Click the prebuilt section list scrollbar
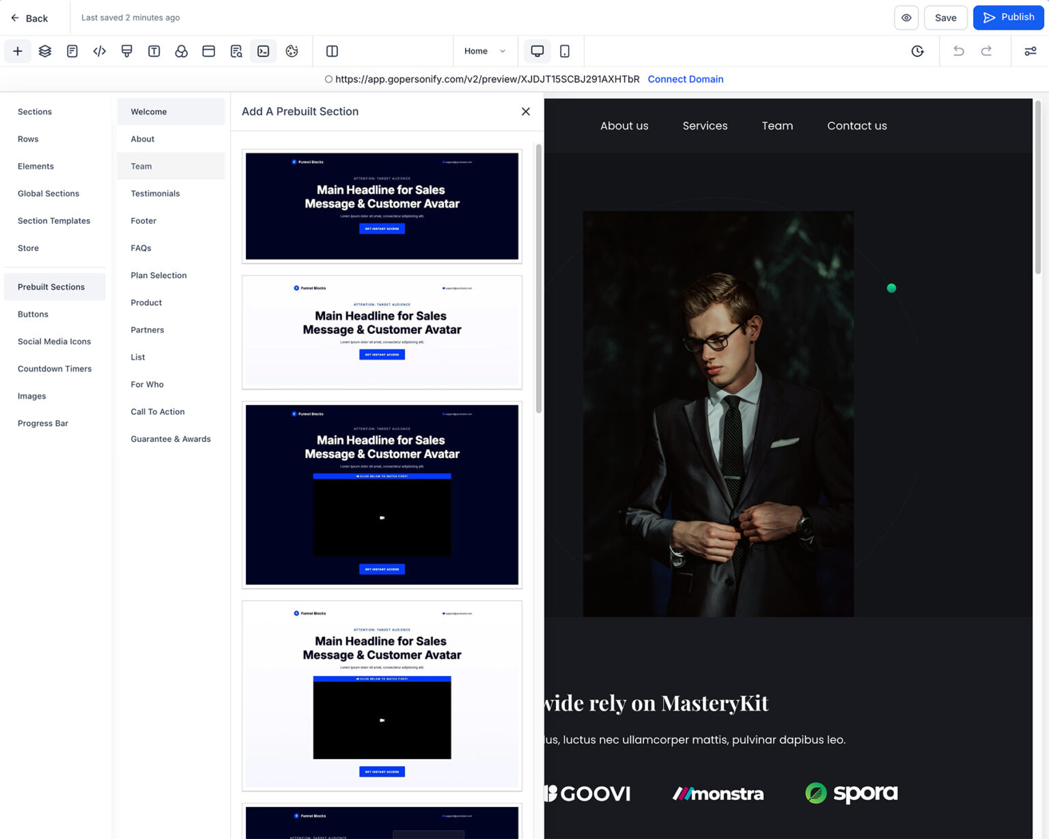Image resolution: width=1049 pixels, height=839 pixels. (x=539, y=279)
